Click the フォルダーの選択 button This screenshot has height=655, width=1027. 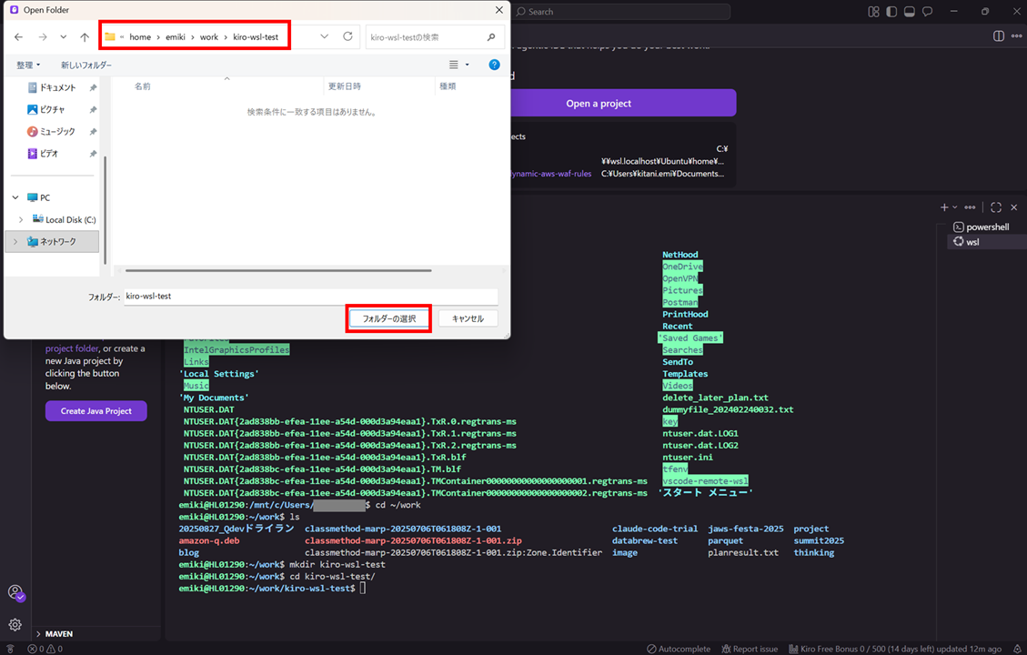[389, 318]
